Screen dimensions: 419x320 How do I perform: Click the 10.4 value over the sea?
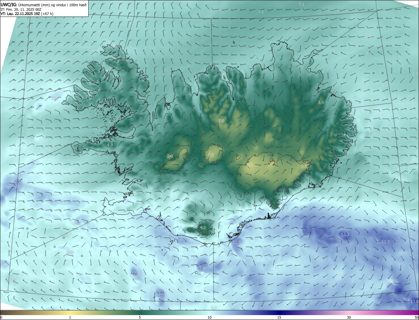click(341, 275)
